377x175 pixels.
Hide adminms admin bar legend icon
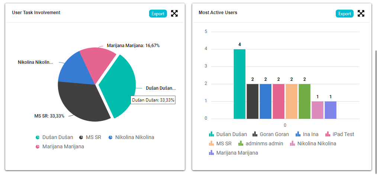pyautogui.click(x=241, y=143)
